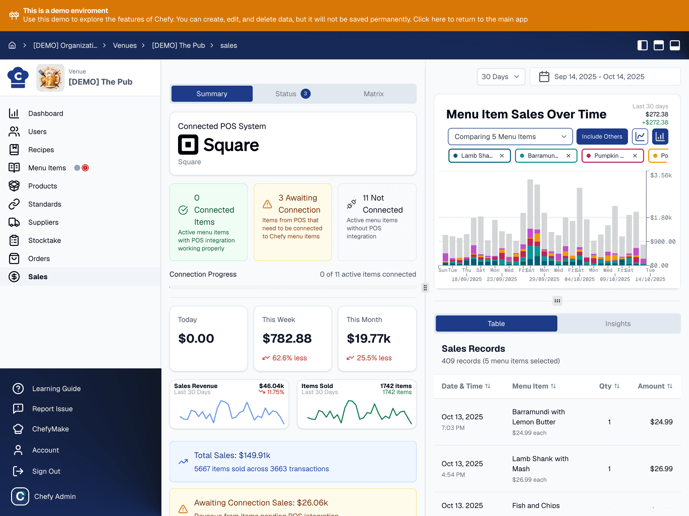Open the Insights tab
The image size is (689, 516).
[x=618, y=323]
